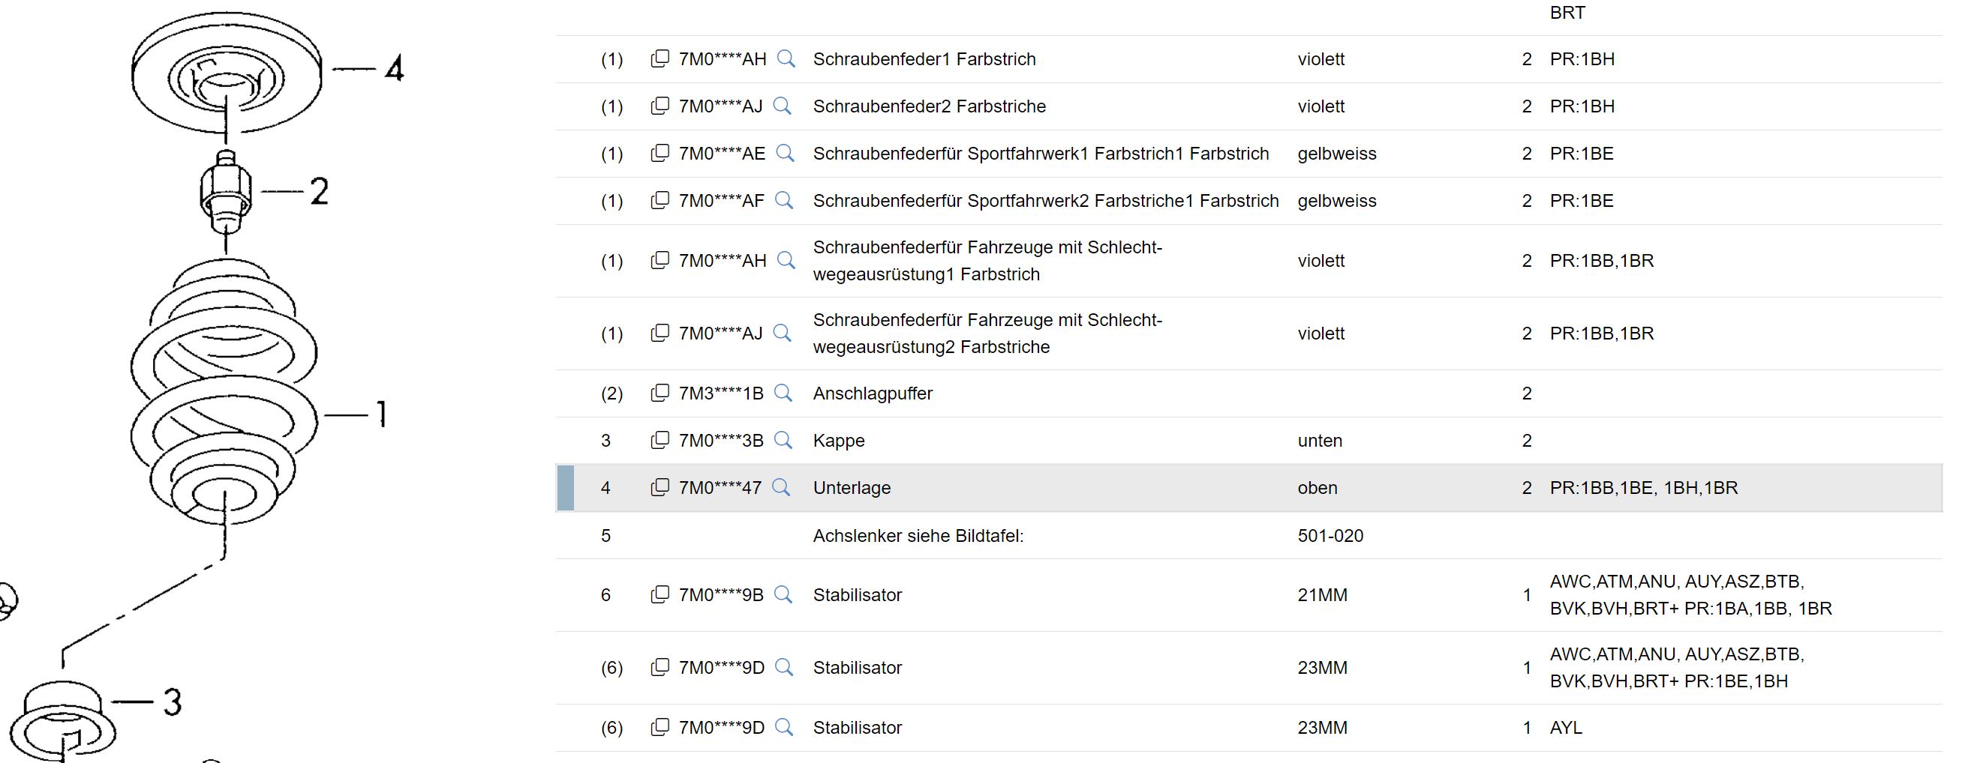This screenshot has width=1983, height=763.
Task: Copy the 7M0****AE part number
Action: coord(659,154)
